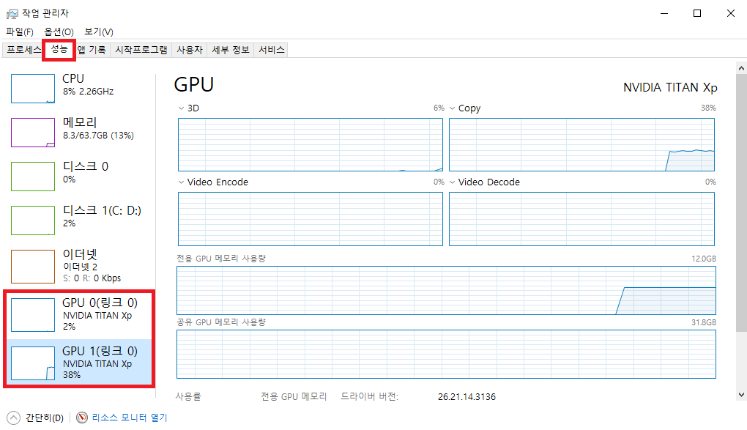Screen dimensions: 747x430
Task: Click the vertical scrollbar thumb
Action: [741, 203]
